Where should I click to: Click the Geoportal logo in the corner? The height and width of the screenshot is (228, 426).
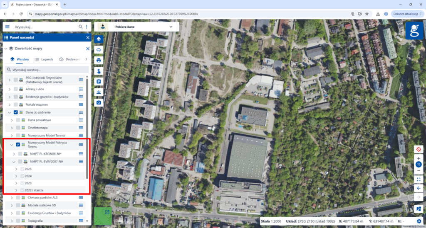(x=414, y=31)
